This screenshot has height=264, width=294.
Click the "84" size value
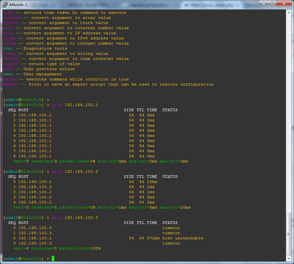pos(131,238)
